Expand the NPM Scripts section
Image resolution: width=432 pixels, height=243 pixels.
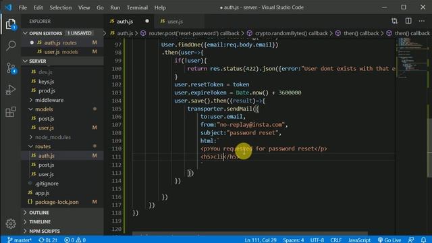click(x=62, y=231)
